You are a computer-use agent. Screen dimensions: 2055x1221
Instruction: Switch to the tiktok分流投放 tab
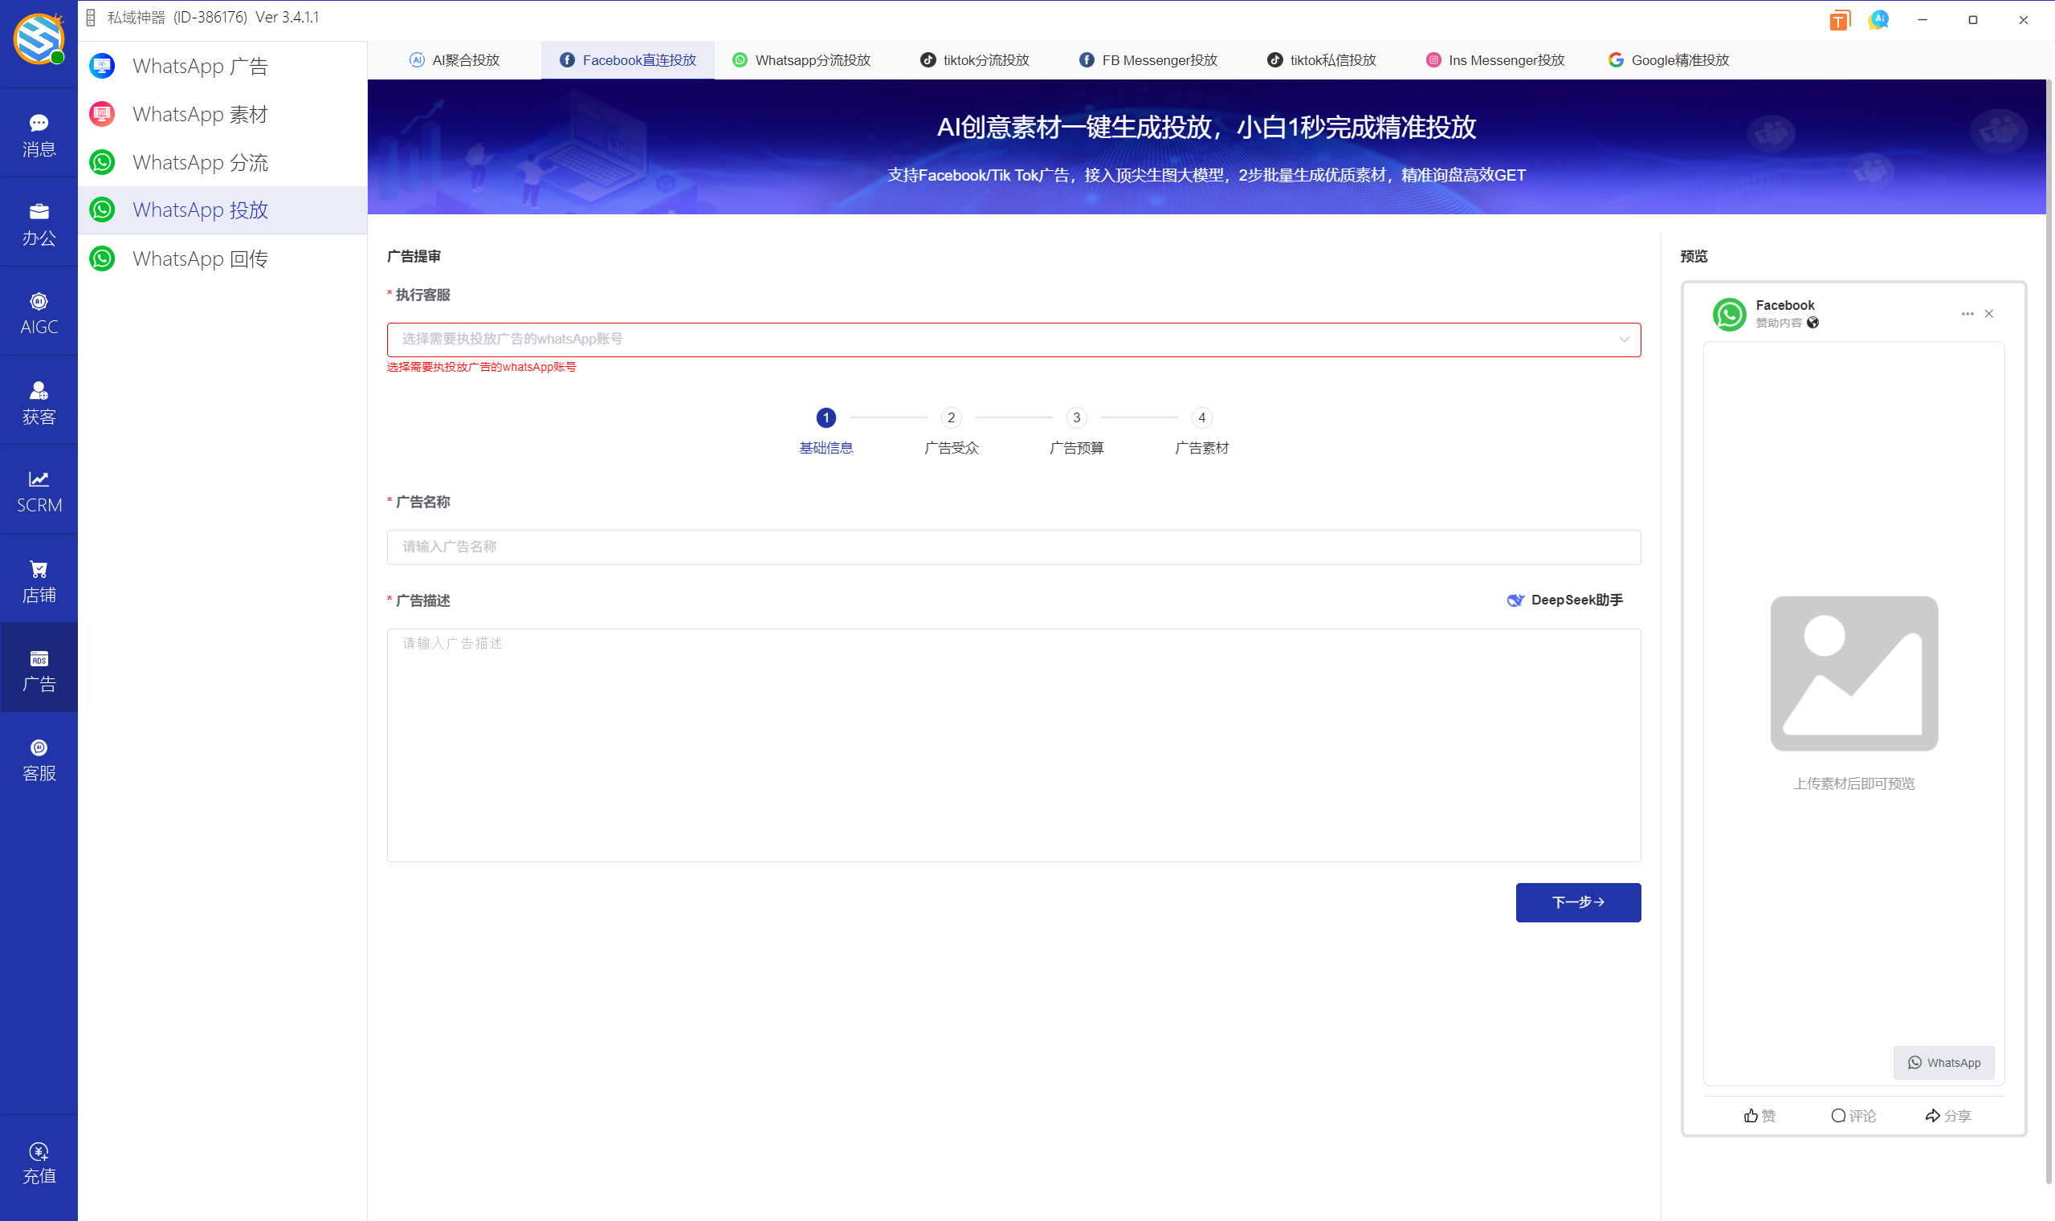coord(975,60)
